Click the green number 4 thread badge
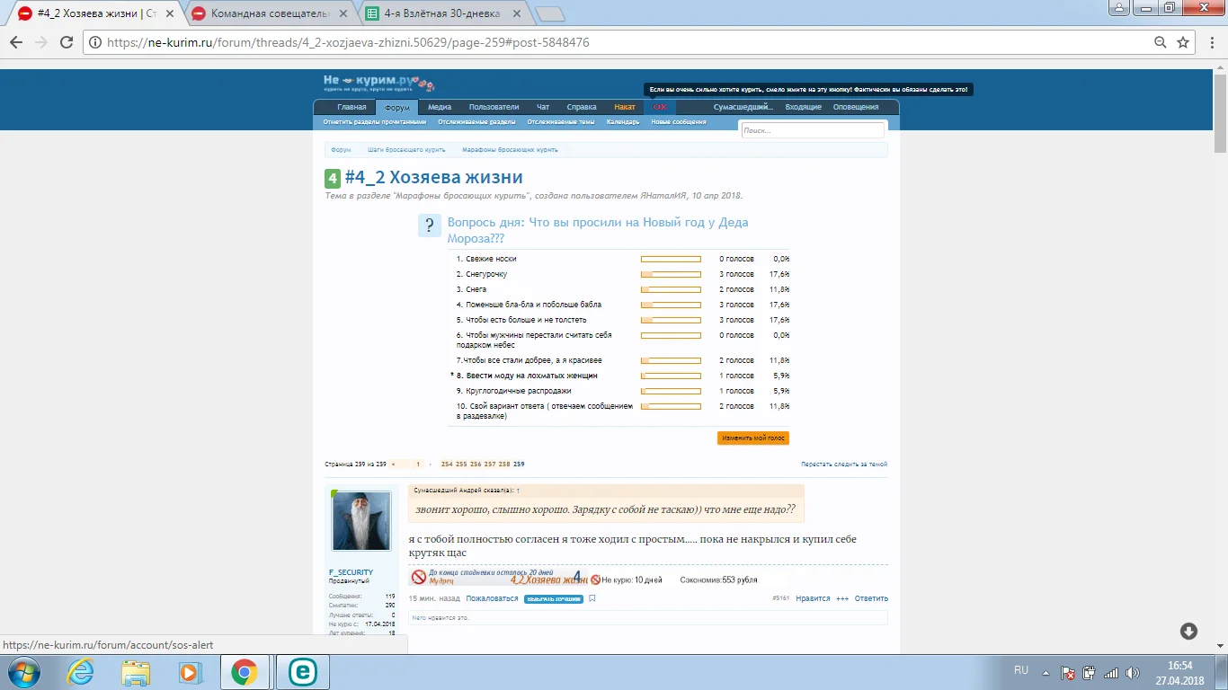1228x690 pixels. (x=332, y=178)
